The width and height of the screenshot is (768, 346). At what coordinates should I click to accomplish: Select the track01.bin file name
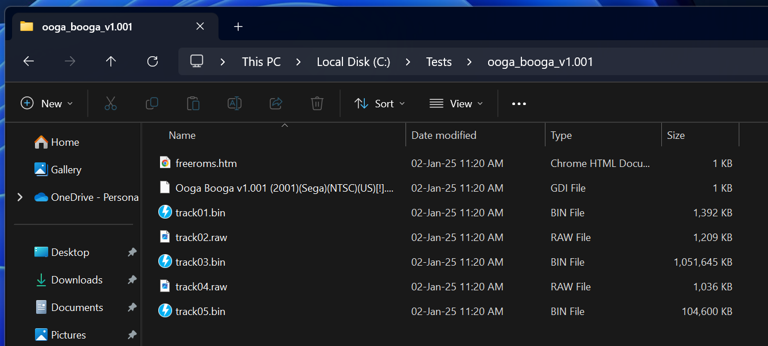[200, 213]
